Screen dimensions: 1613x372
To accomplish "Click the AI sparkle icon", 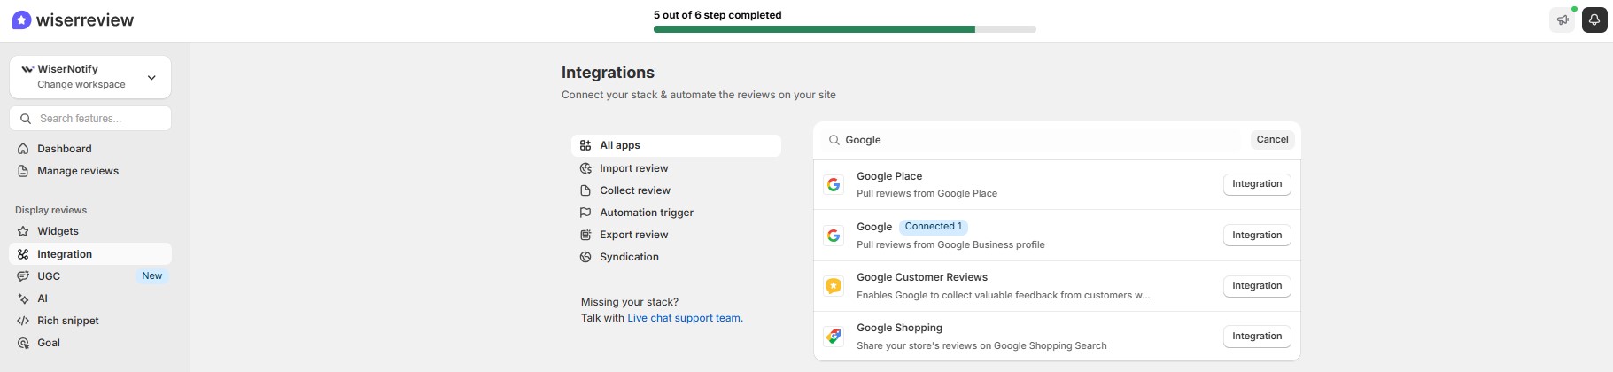I will [23, 298].
